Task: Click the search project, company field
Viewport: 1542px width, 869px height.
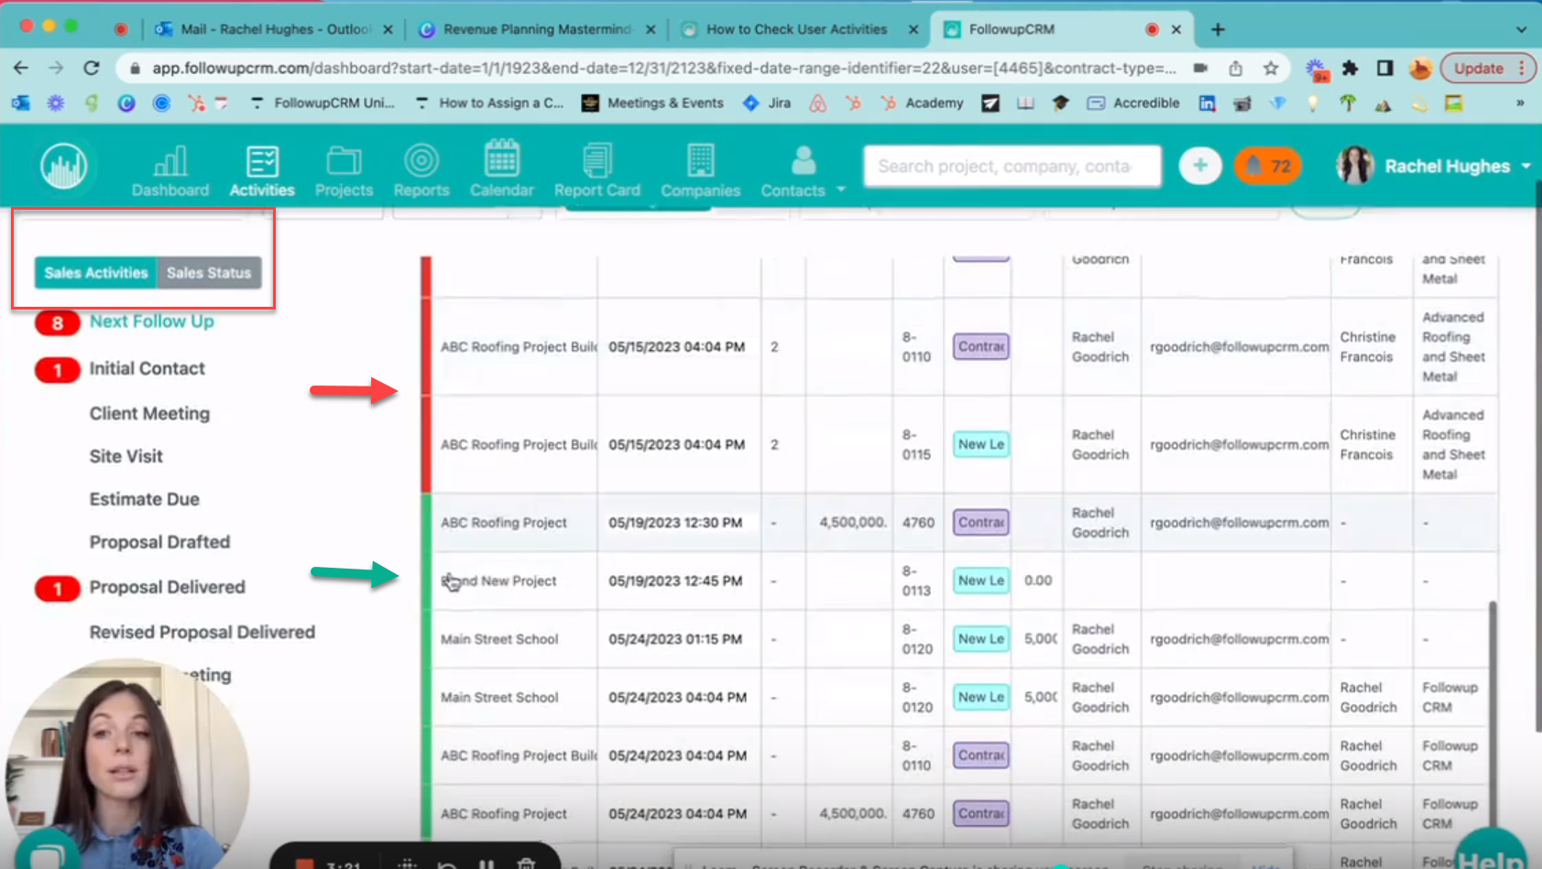Action: [x=1012, y=166]
